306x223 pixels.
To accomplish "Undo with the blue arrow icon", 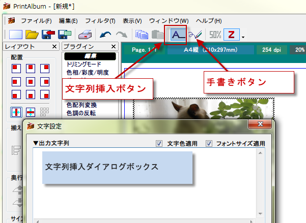I will [105, 35].
